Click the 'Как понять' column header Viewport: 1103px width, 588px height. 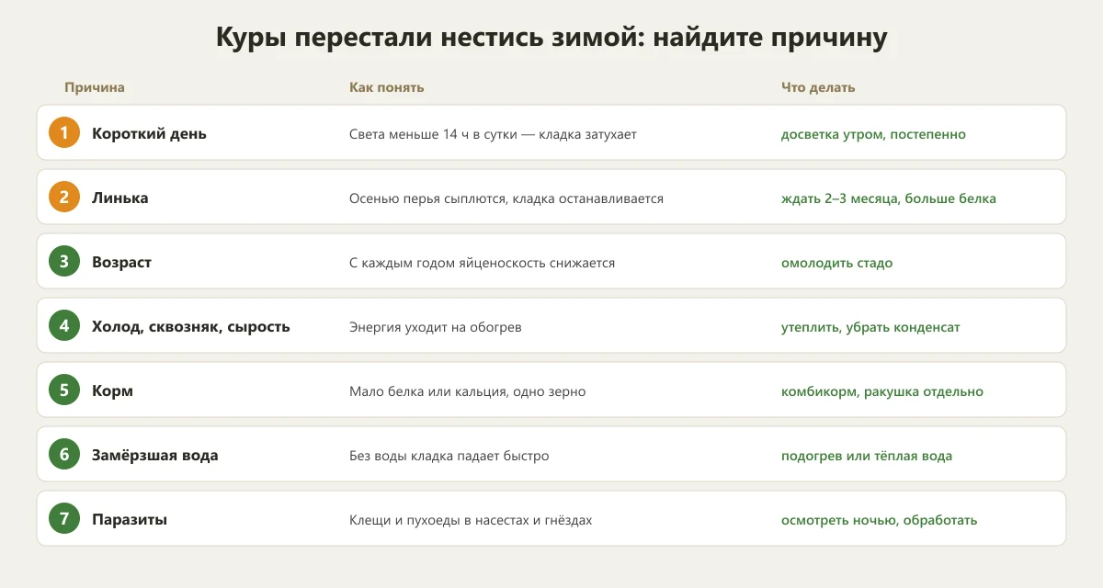click(387, 87)
